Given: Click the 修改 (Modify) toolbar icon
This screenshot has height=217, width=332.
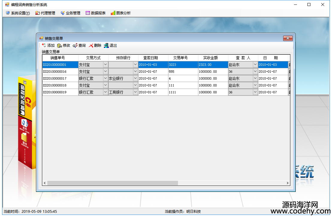Looking at the screenshot, I should [x=59, y=45].
